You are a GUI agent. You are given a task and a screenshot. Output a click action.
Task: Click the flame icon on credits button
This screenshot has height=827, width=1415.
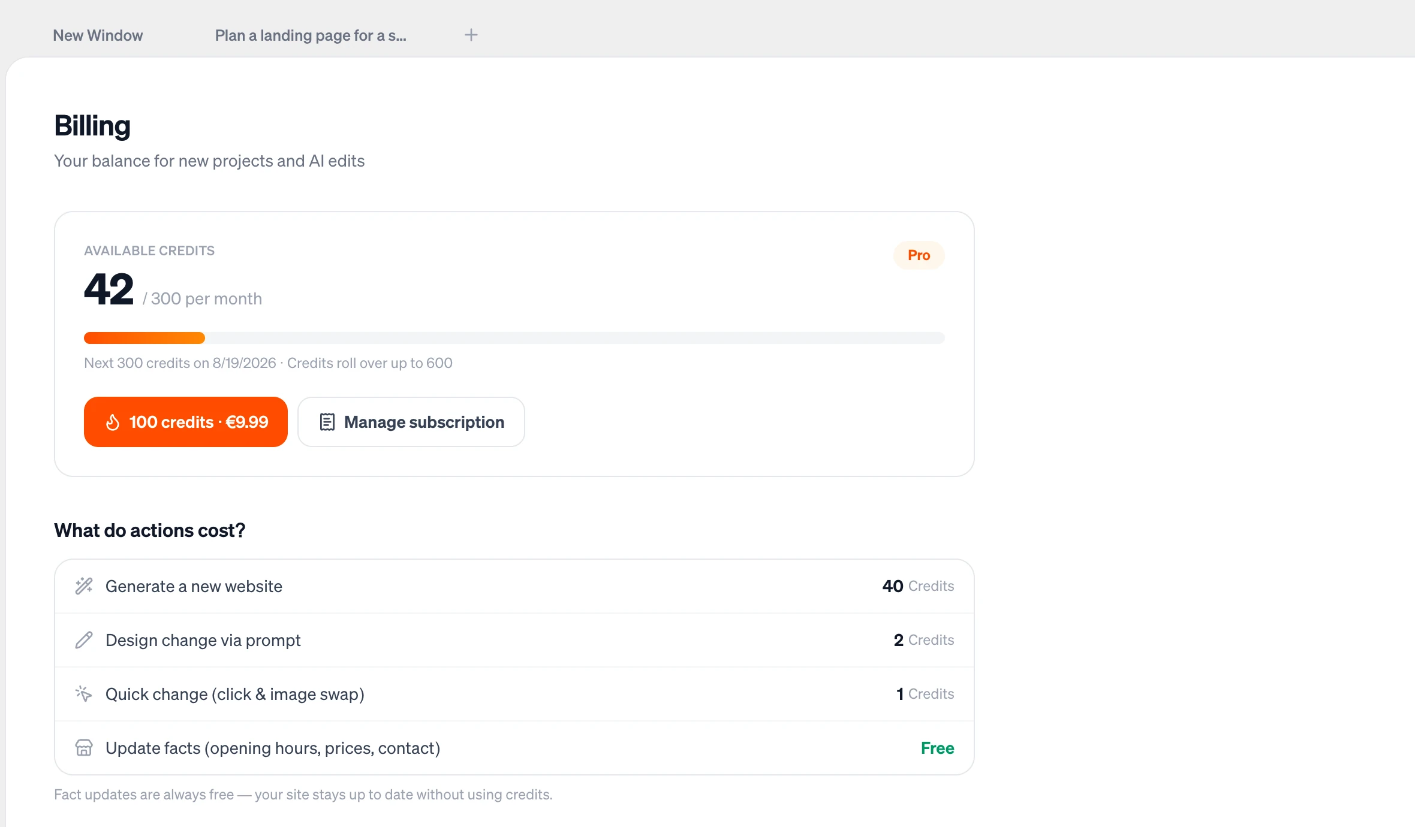click(113, 422)
